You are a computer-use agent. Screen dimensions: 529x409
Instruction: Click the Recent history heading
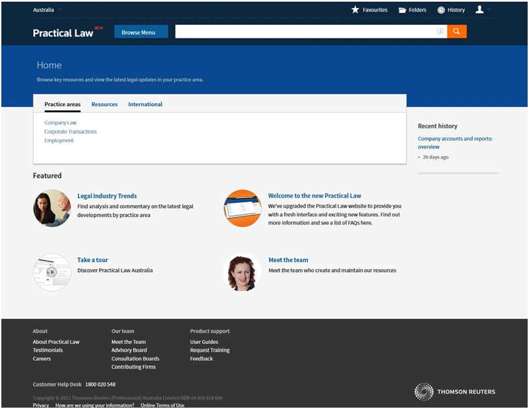pyautogui.click(x=438, y=126)
